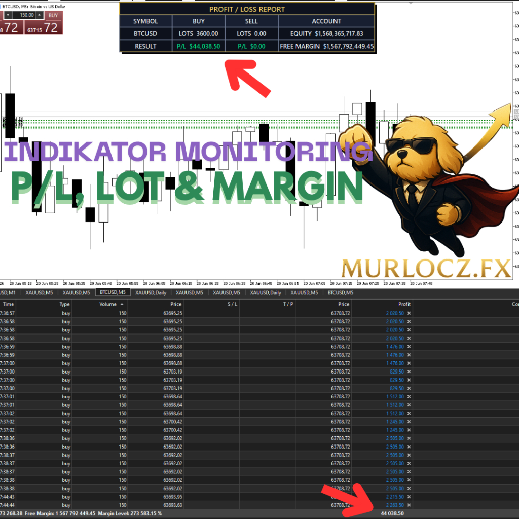The height and width of the screenshot is (519, 519).
Task: Select the 7:44:44 time cell
Action: pos(7,505)
